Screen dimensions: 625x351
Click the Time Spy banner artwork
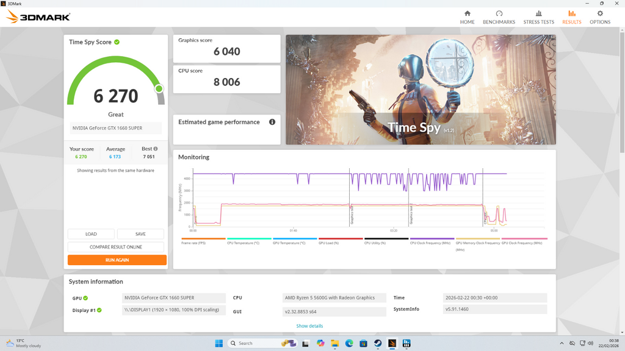tap(420, 90)
